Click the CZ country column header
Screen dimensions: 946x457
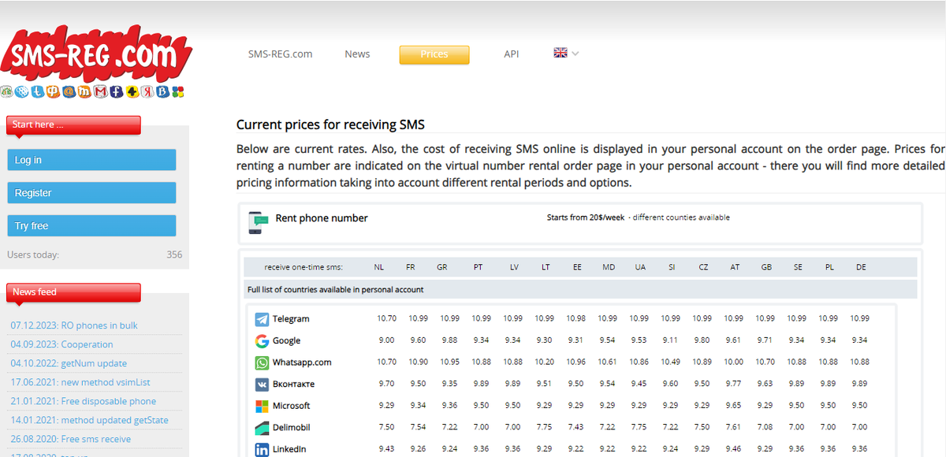[x=703, y=267]
